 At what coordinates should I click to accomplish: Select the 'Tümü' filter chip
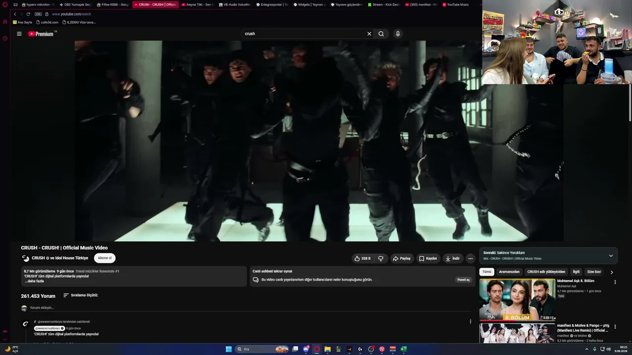click(487, 272)
